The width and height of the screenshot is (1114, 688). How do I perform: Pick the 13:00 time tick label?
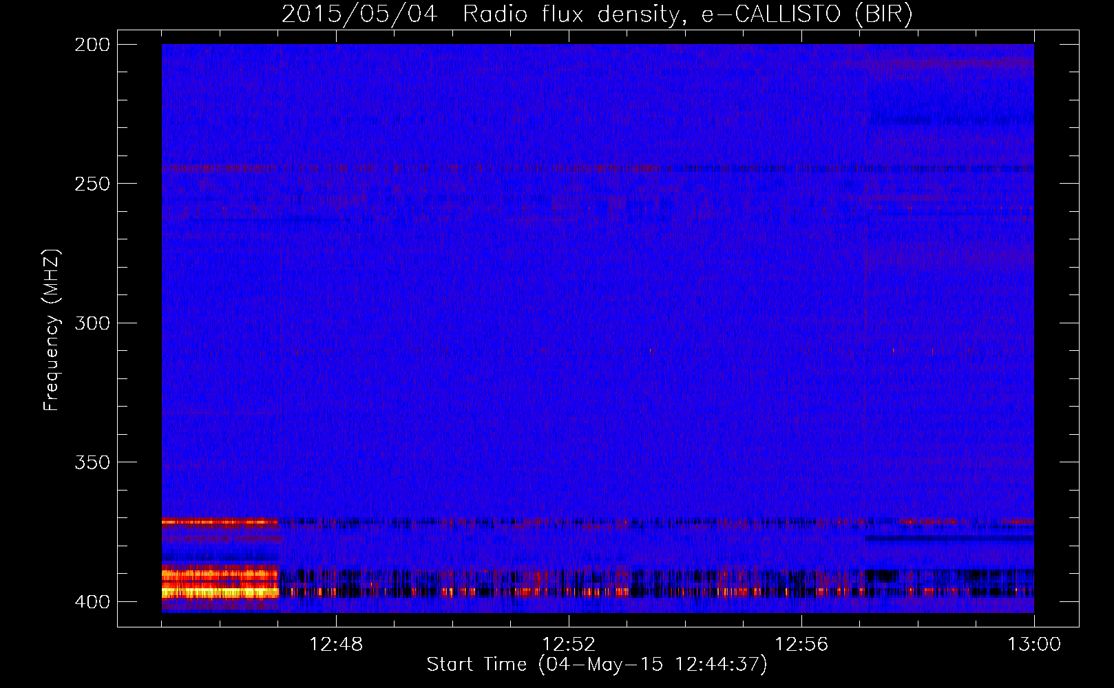[1034, 645]
